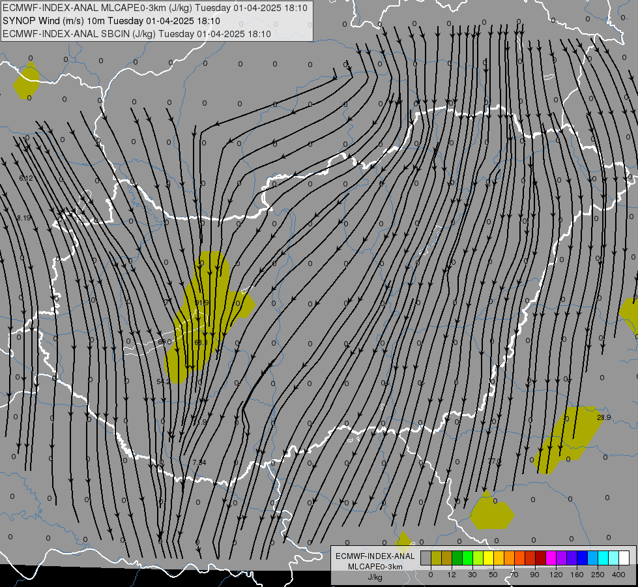Select legend tick label 90
The width and height of the screenshot is (638, 587).
pyautogui.click(x=534, y=575)
